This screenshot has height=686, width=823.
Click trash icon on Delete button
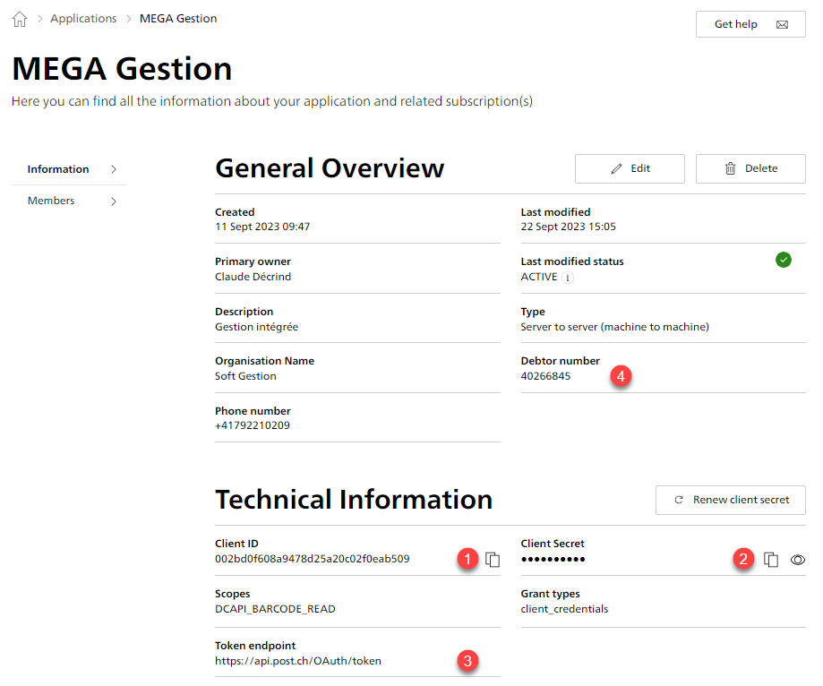(730, 168)
